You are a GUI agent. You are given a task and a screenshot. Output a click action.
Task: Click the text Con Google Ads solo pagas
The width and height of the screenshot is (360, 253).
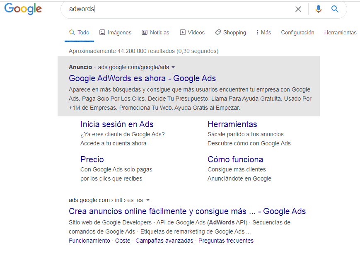pos(116,169)
